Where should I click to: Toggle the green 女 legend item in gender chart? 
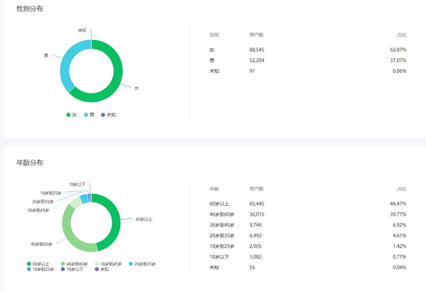tap(71, 115)
